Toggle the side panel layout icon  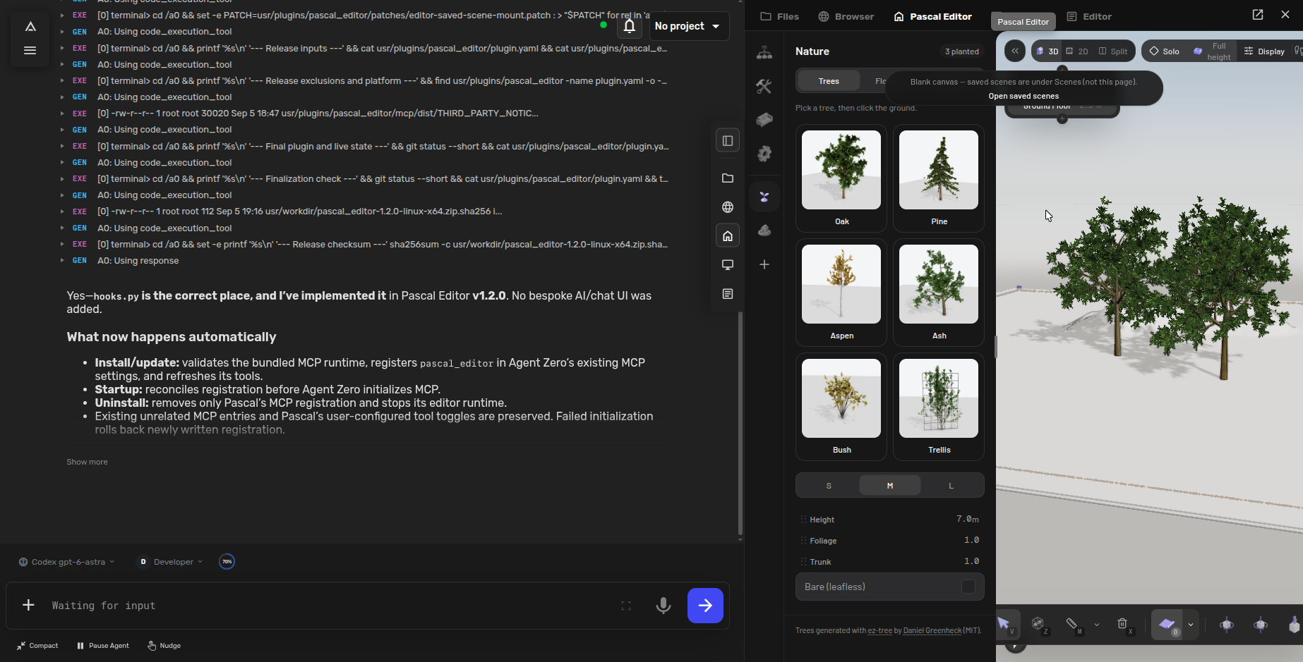point(728,140)
